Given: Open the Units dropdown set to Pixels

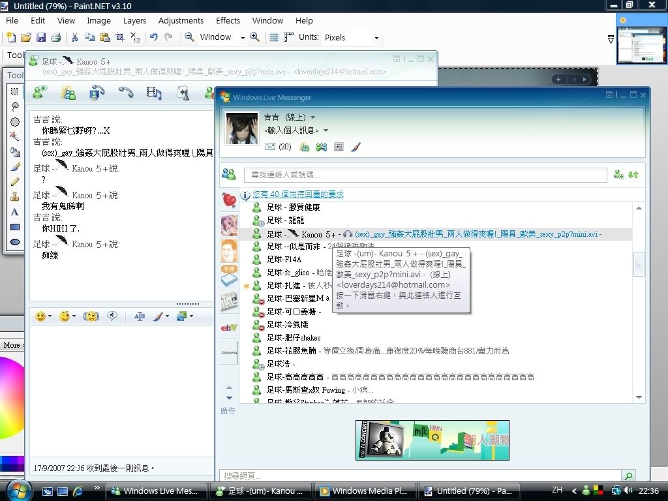Looking at the screenshot, I should (x=376, y=38).
